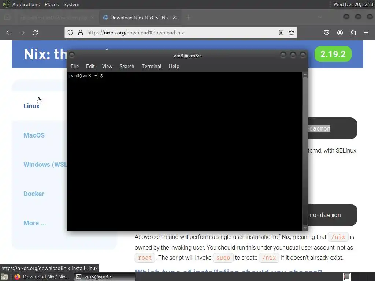Select the Docker install option

pos(34,194)
